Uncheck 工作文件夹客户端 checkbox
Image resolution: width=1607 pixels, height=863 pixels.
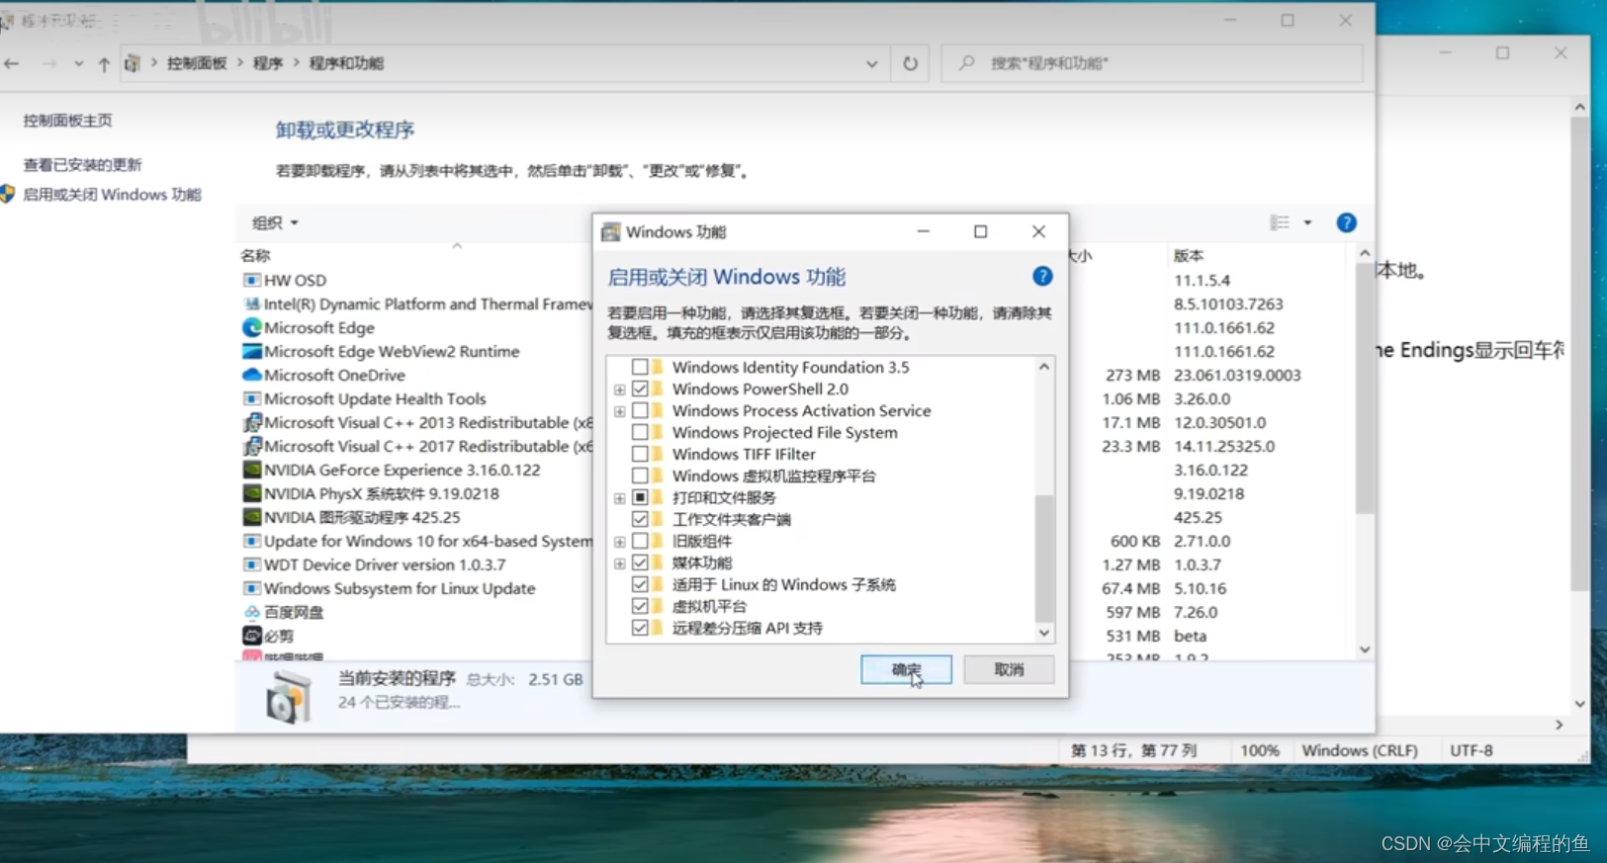tap(640, 519)
